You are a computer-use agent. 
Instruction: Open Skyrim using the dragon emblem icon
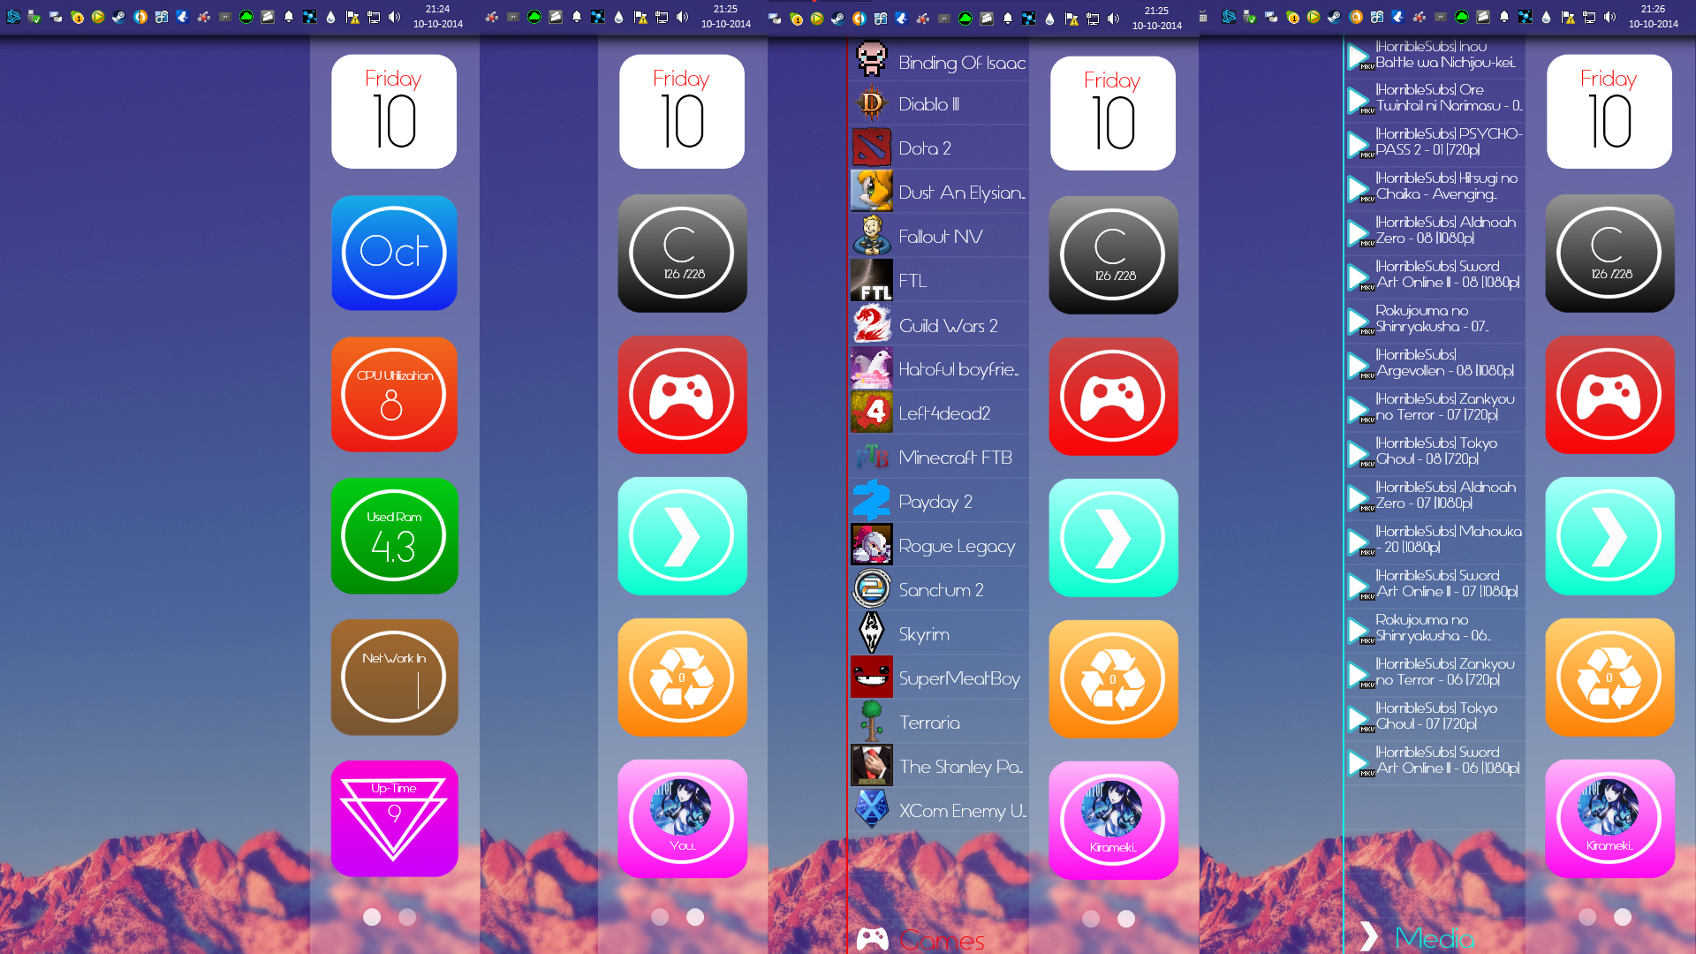click(x=871, y=634)
